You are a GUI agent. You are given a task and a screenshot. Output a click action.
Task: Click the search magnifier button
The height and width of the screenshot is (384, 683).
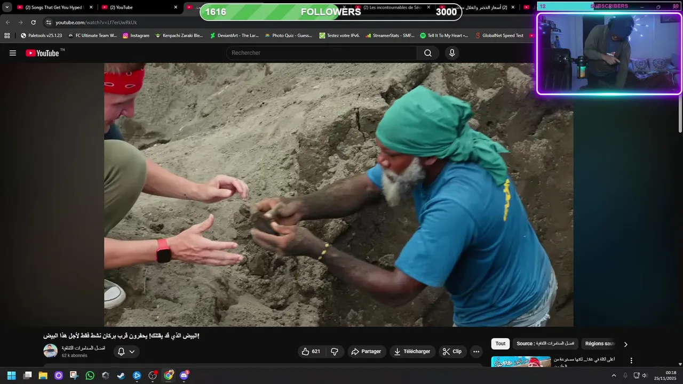[428, 53]
